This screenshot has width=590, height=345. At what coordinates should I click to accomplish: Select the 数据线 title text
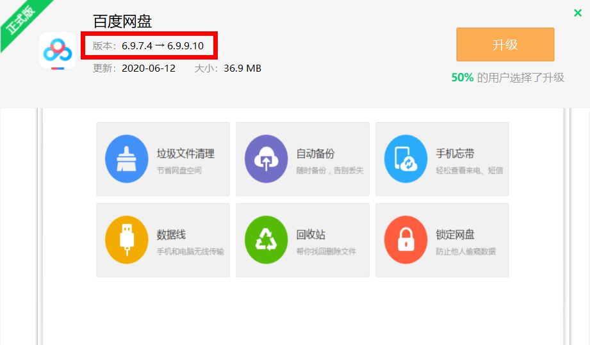171,235
